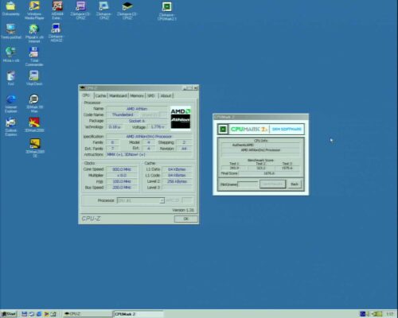This screenshot has width=398, height=318.
Task: Switch to the Memory tab
Action: (x=137, y=95)
